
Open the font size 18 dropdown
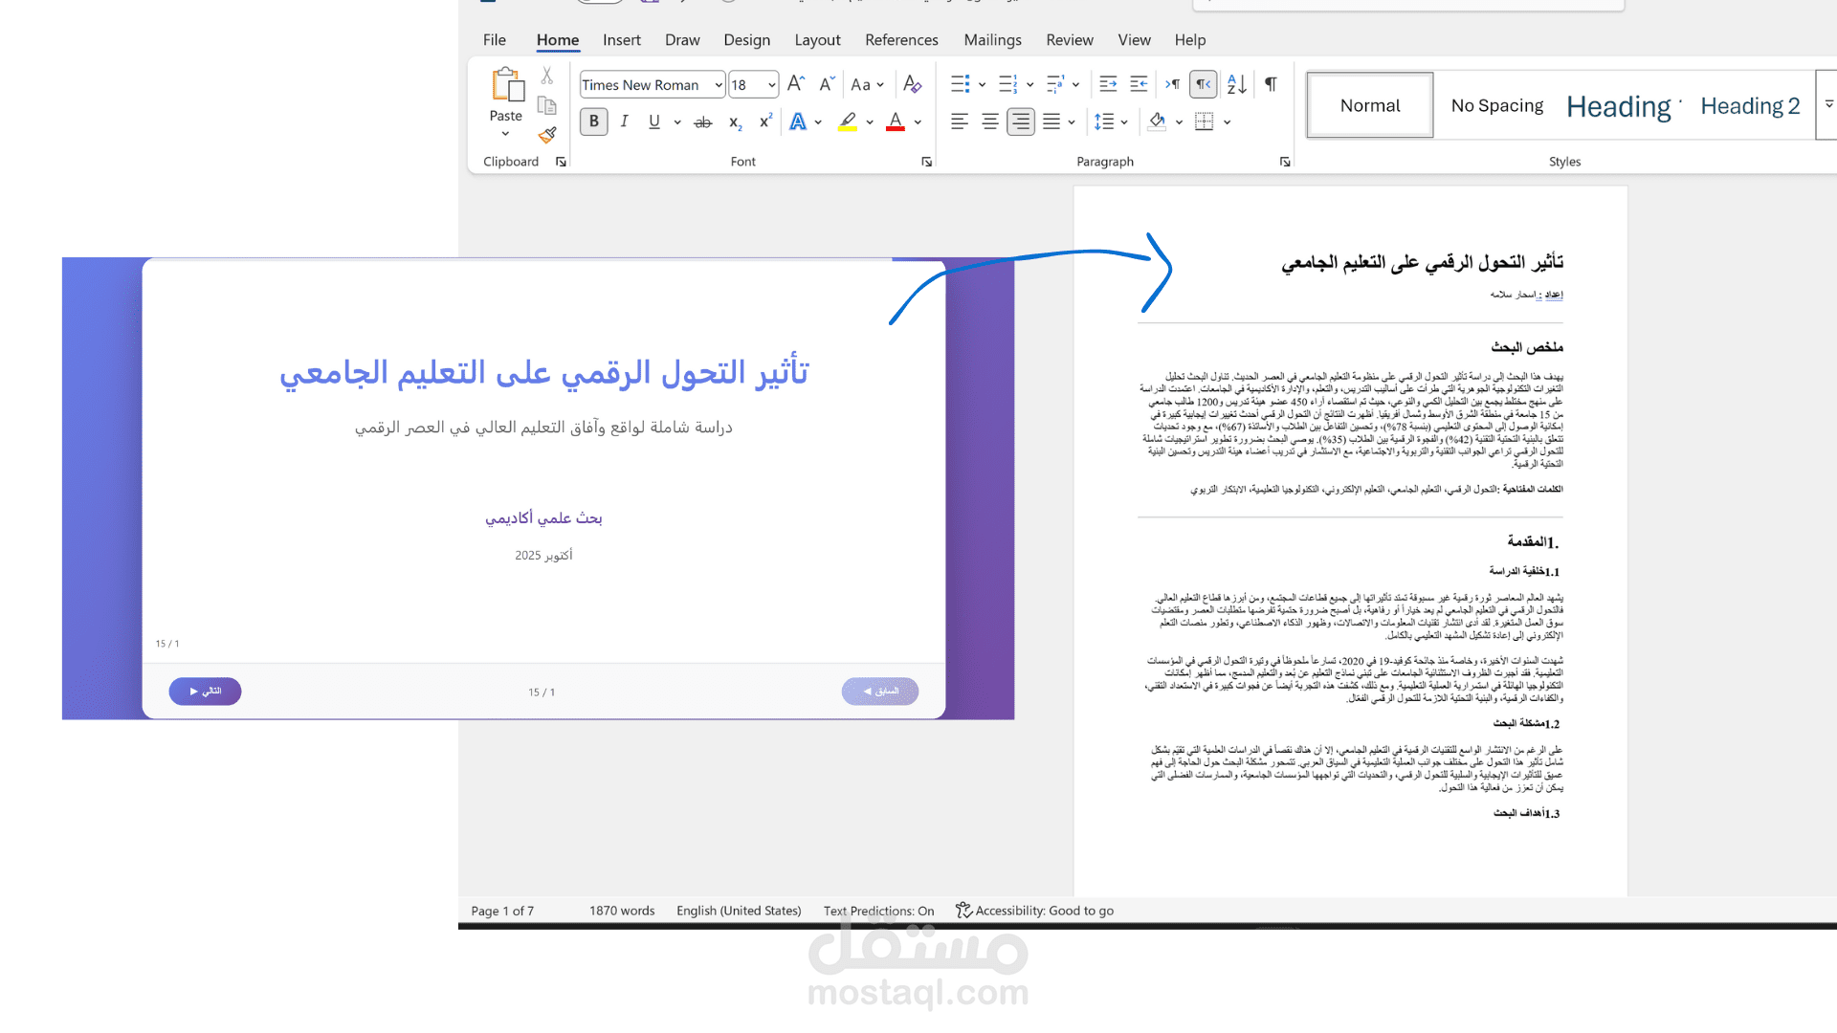pos(771,85)
